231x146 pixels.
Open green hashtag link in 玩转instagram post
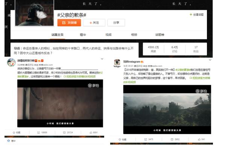[x=183, y=70]
